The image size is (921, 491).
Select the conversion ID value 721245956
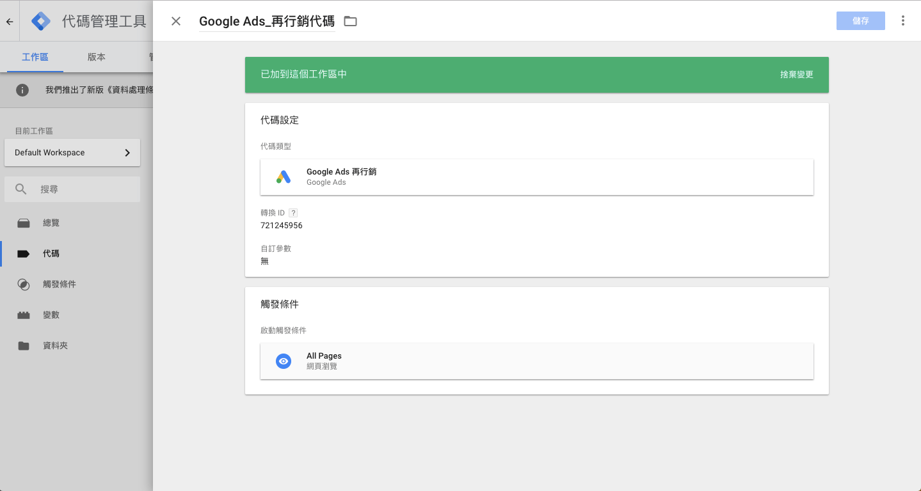pyautogui.click(x=282, y=226)
